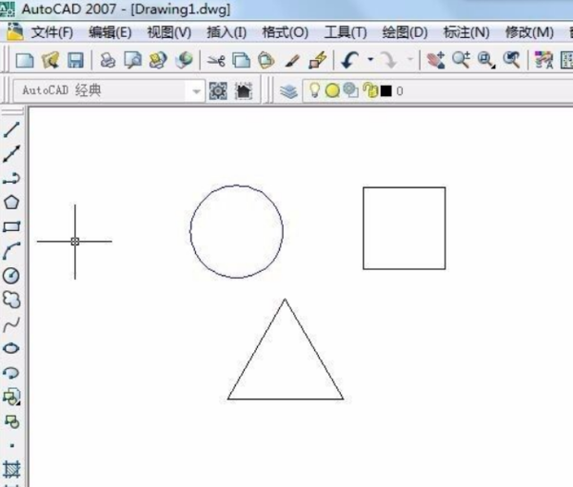Select the Polyline tool

tap(11, 178)
